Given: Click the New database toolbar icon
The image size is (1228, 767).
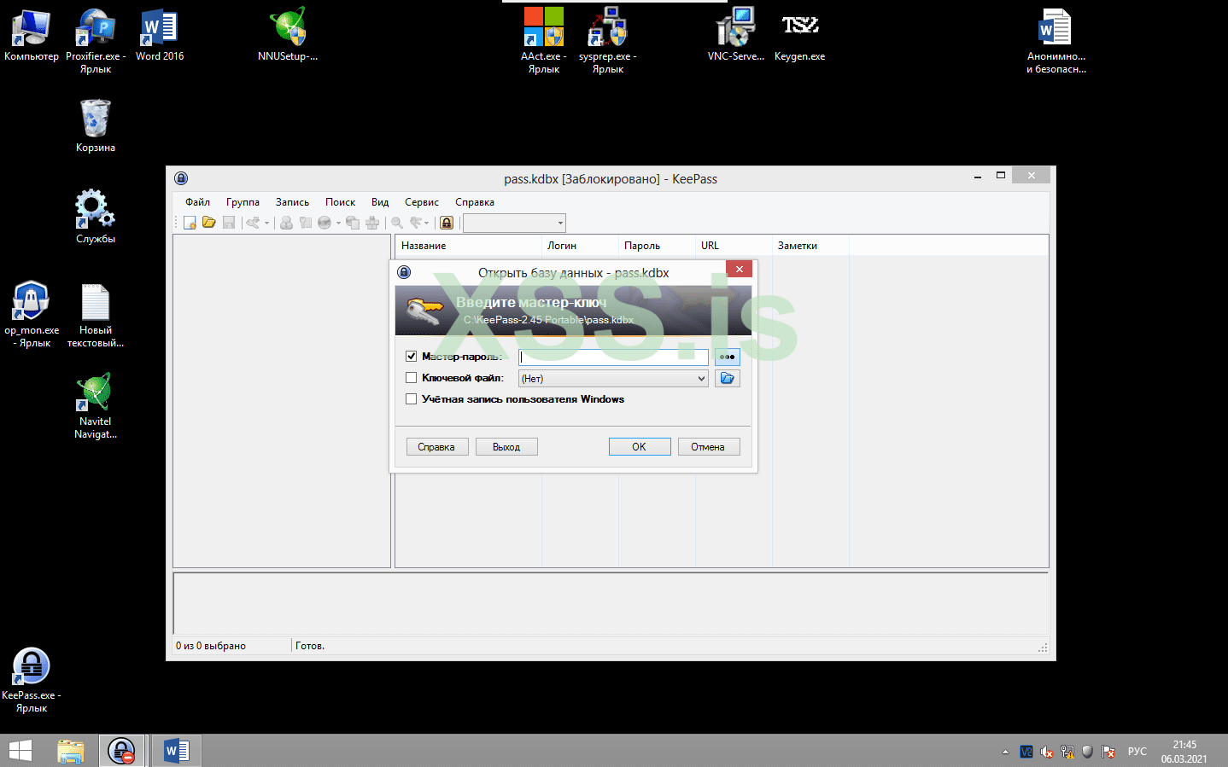Looking at the screenshot, I should [x=190, y=223].
